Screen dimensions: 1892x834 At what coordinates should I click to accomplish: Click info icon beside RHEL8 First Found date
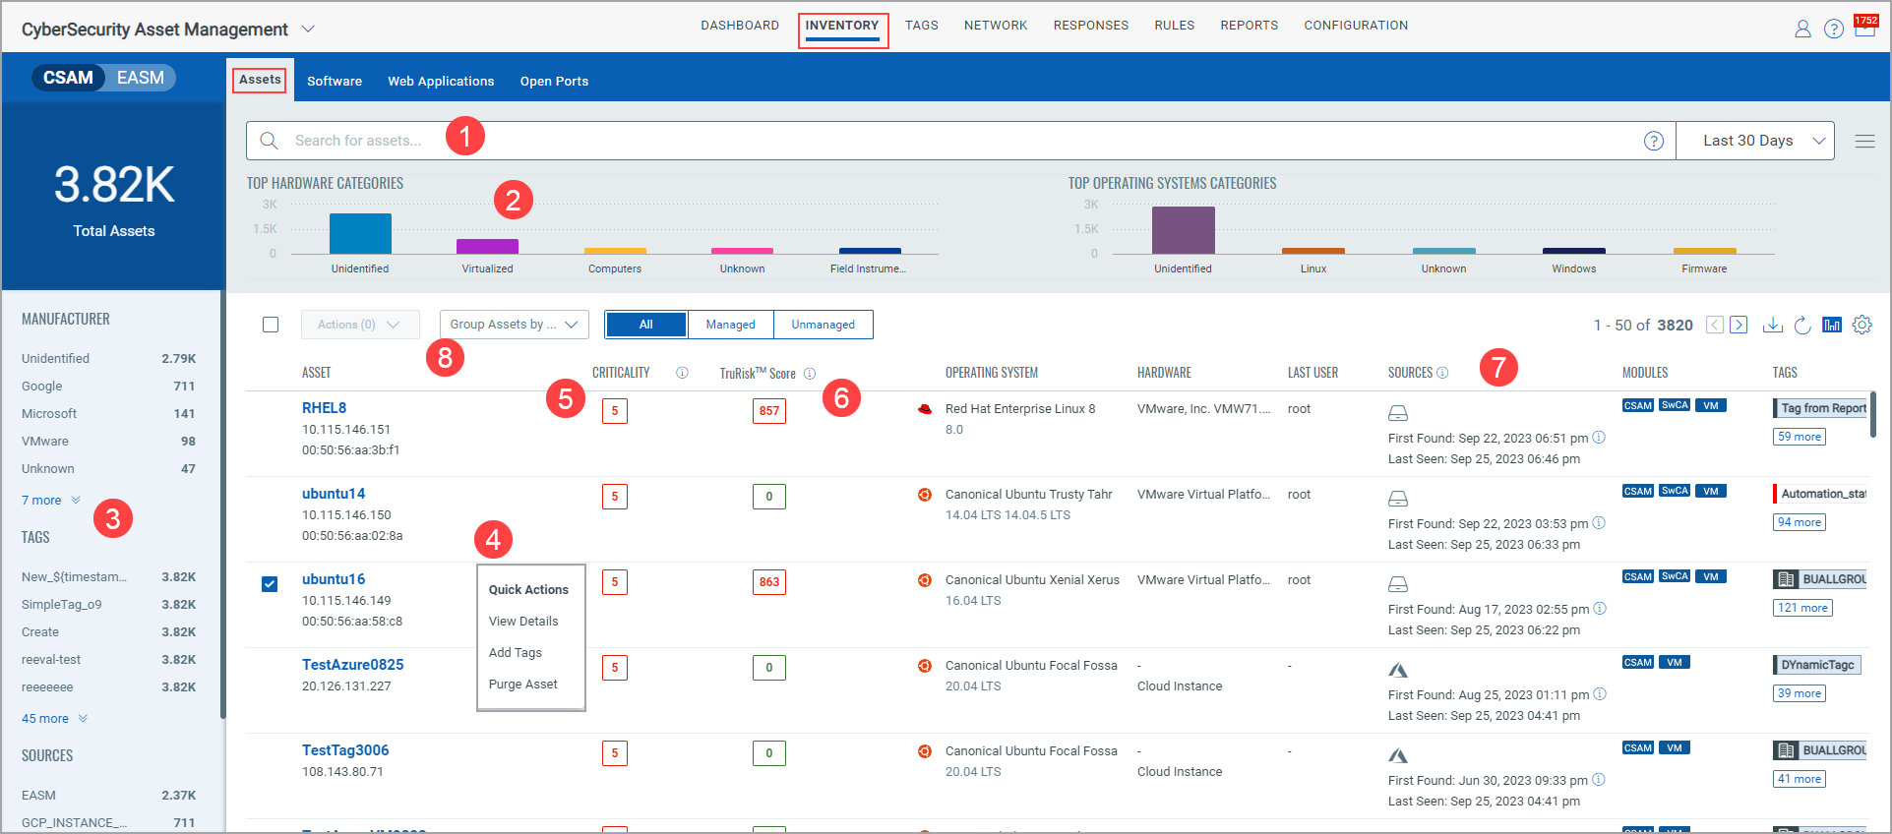click(x=1599, y=437)
